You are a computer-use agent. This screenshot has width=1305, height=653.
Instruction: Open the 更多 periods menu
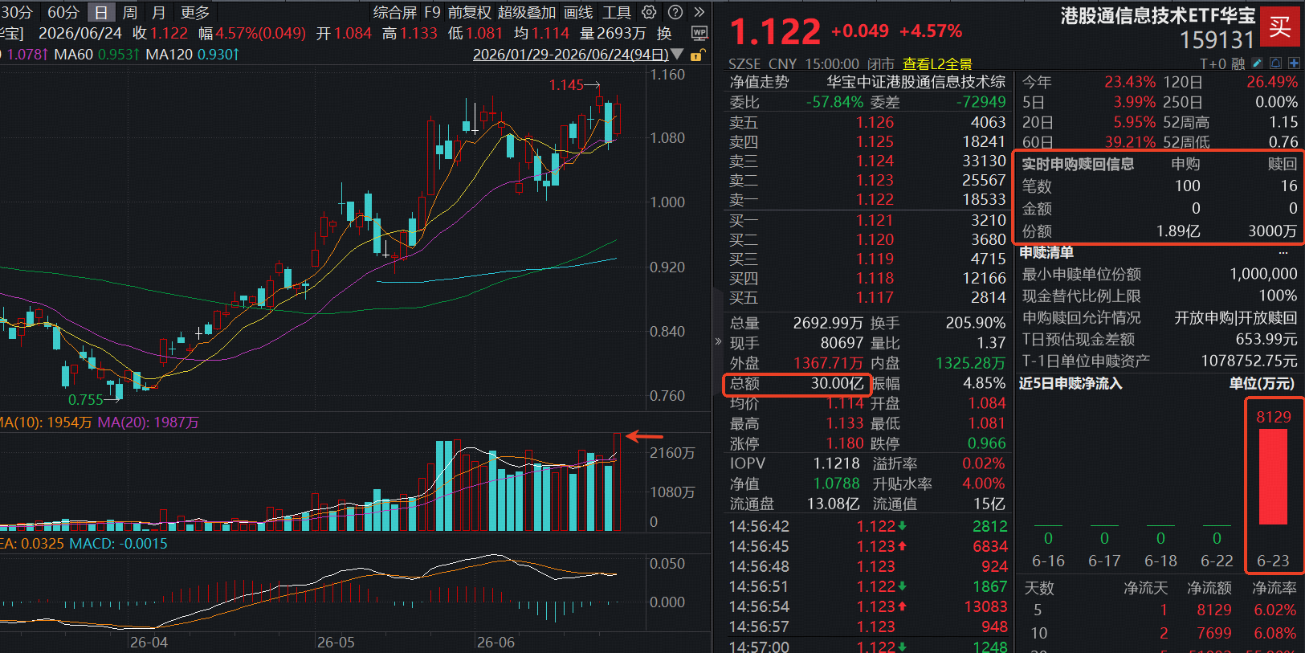pyautogui.click(x=195, y=12)
